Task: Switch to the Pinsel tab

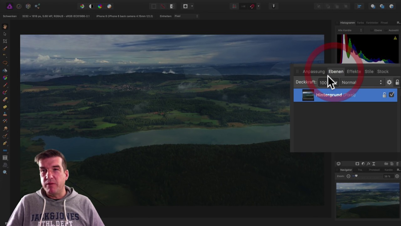Action: point(384,23)
